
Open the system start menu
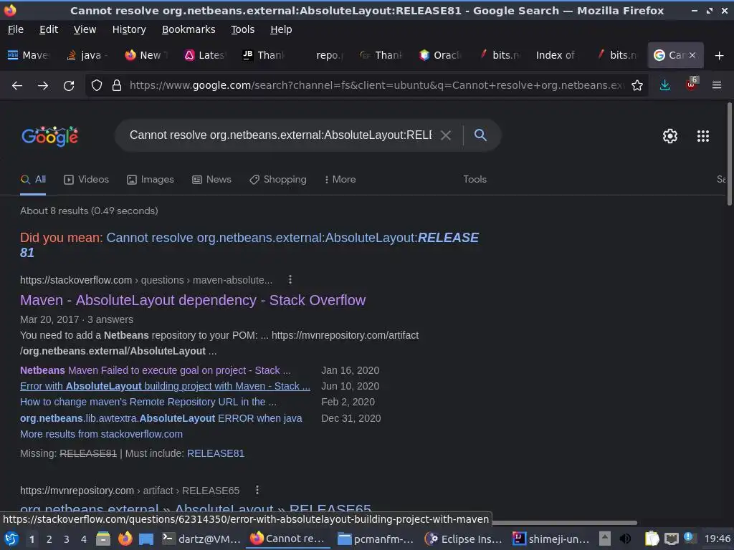click(11, 539)
